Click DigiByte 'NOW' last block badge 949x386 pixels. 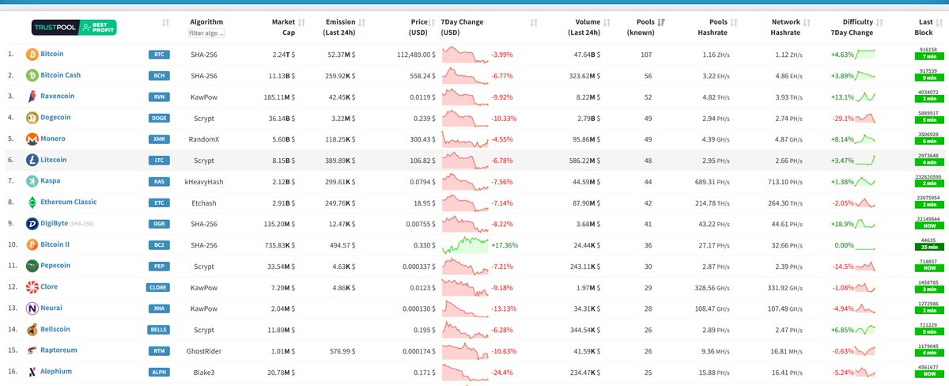pyautogui.click(x=930, y=227)
